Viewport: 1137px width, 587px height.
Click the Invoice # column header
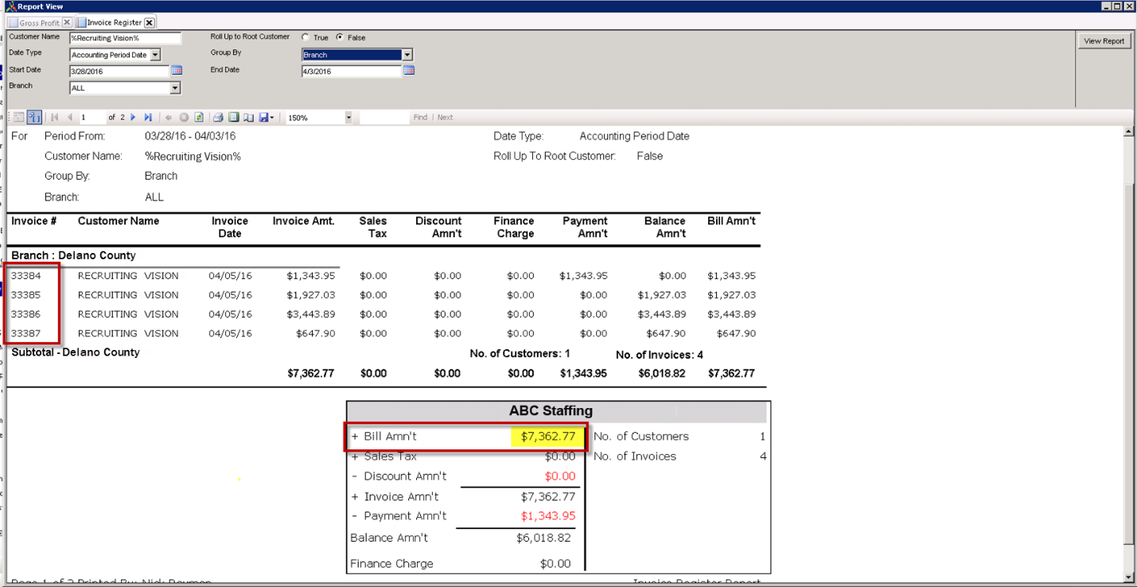(x=33, y=221)
